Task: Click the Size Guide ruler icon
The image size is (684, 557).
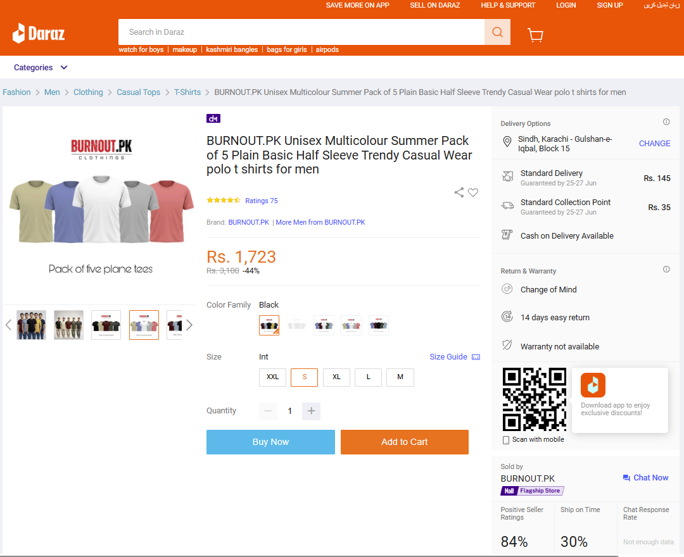Action: click(476, 357)
